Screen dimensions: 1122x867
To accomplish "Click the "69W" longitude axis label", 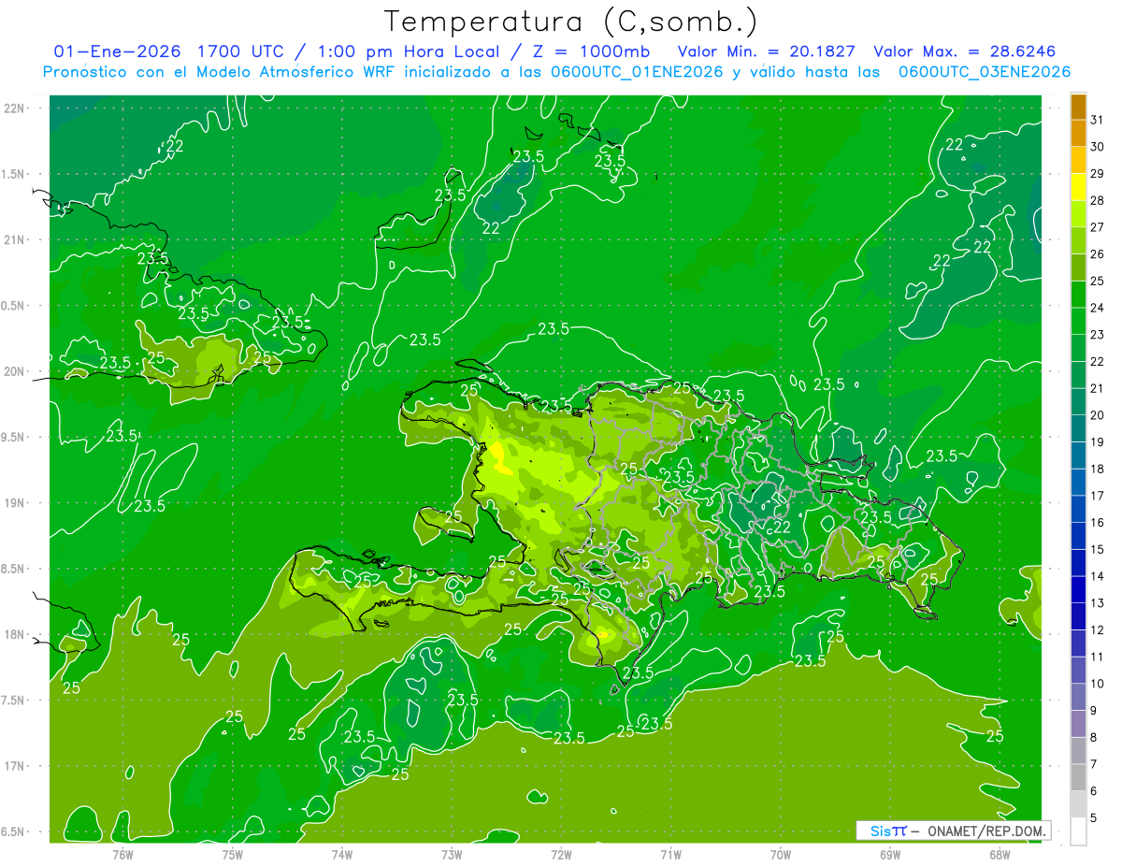I will [890, 854].
